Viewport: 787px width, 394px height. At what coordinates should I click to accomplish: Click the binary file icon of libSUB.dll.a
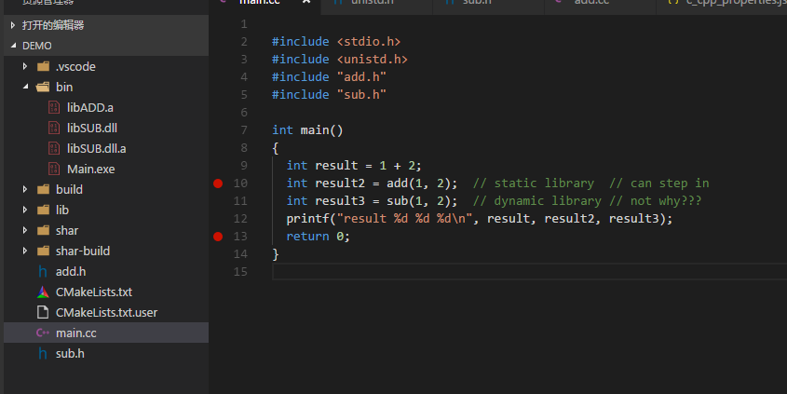(x=54, y=149)
